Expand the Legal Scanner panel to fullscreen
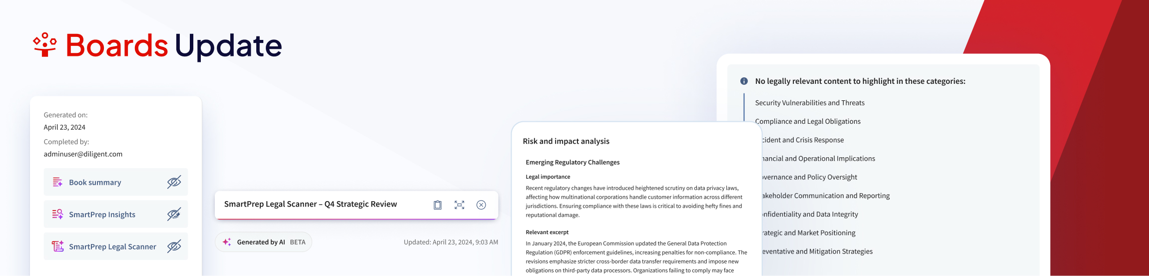The image size is (1149, 276). point(460,205)
